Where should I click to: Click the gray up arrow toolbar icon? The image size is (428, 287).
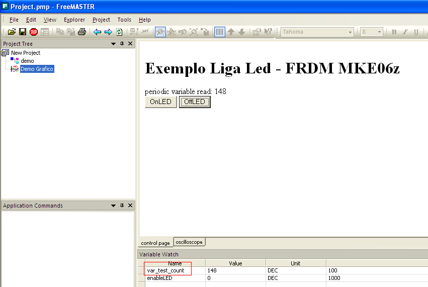coord(231,32)
